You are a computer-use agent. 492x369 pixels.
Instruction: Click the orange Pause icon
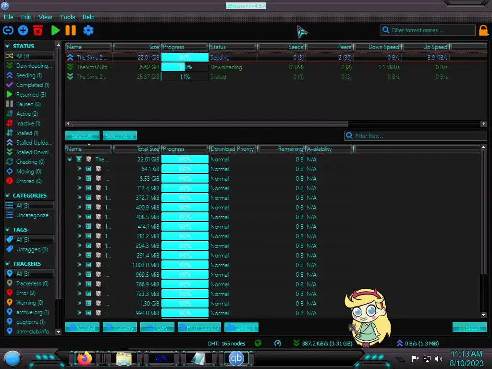[x=71, y=30]
